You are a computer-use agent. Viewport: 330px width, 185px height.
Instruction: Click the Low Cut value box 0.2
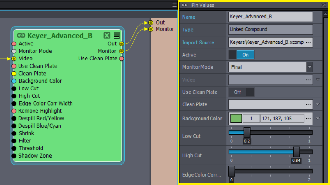coord(247,141)
